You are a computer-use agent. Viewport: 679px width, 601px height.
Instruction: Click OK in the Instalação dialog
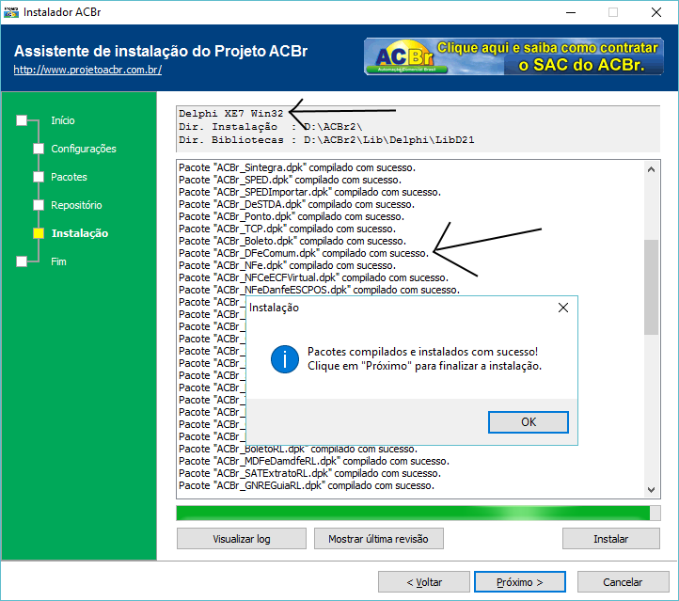coord(528,421)
